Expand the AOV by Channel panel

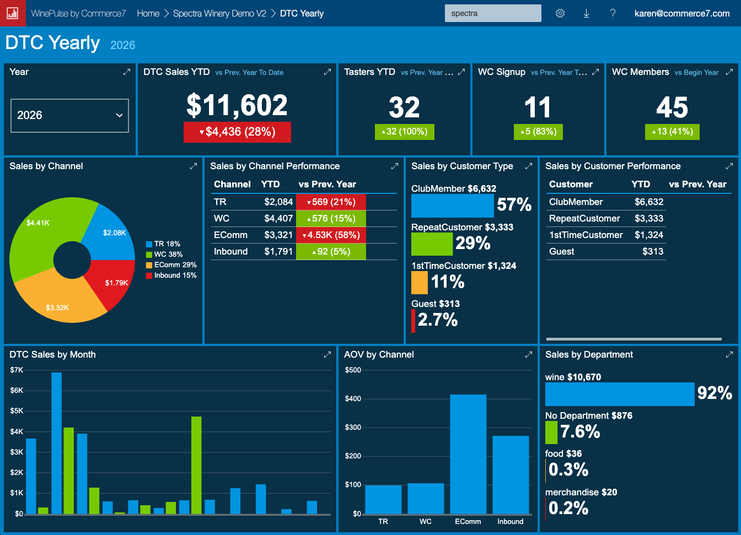[529, 354]
